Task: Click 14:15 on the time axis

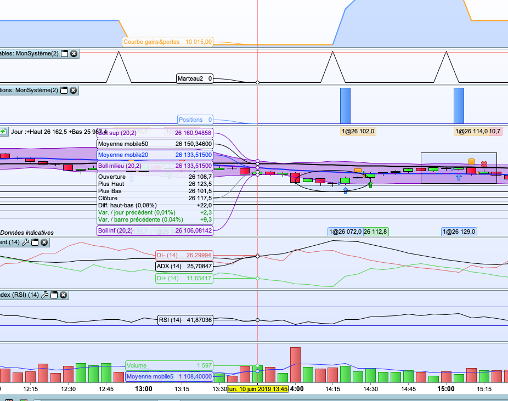Action: click(333, 389)
